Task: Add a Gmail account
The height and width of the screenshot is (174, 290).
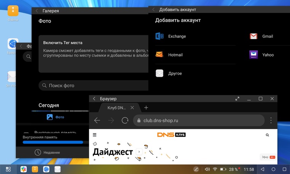Action: pos(267,36)
